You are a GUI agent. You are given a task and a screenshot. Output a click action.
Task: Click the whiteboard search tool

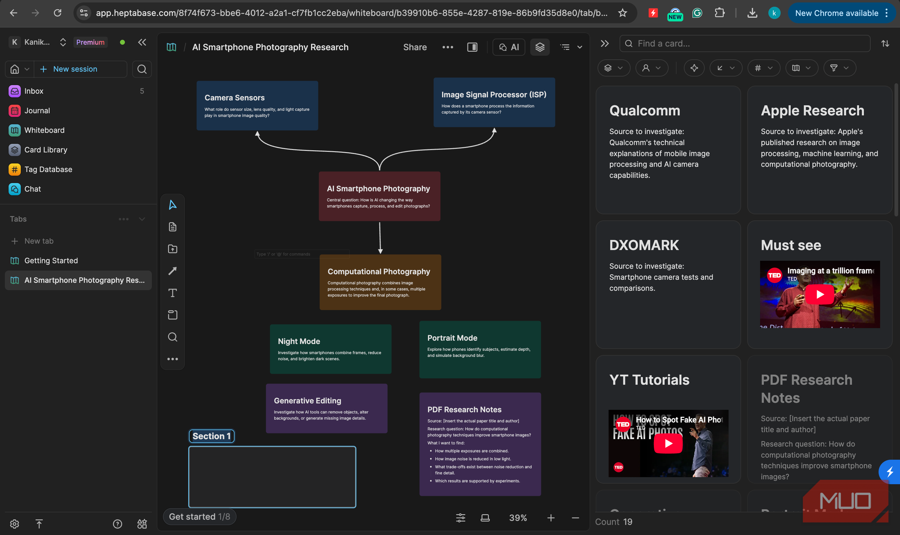click(x=172, y=337)
